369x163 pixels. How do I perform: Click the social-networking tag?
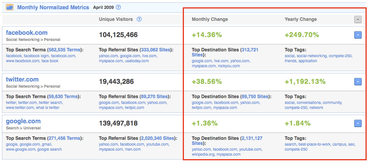312,56
